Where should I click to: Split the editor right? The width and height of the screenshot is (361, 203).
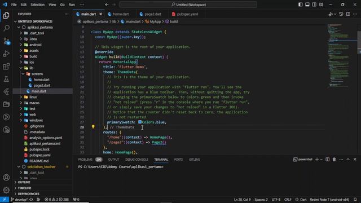[348, 14]
